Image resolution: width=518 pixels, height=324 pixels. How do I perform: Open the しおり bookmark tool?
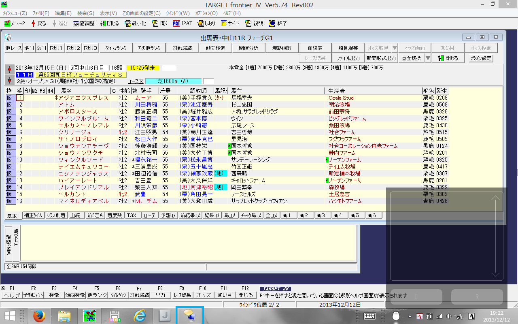click(x=206, y=23)
